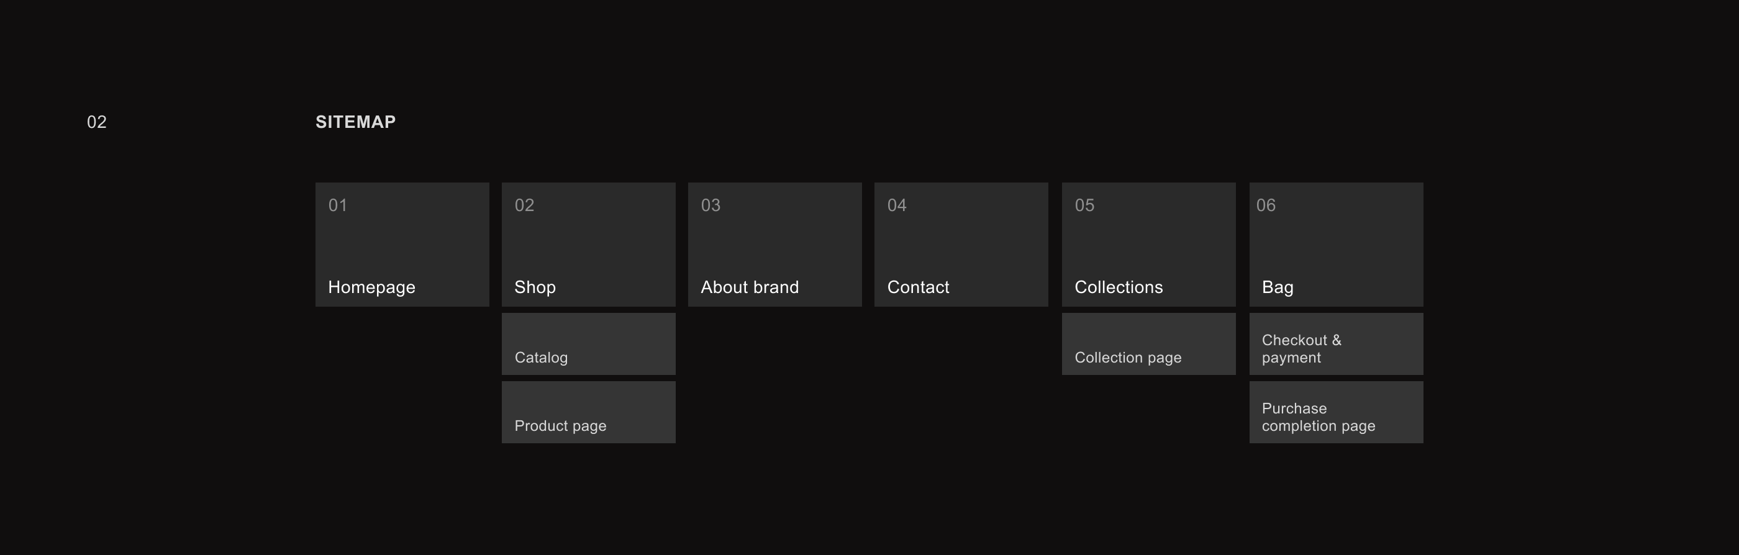1739x555 pixels.
Task: Select the Purchase completion page tile
Action: [x=1336, y=412]
